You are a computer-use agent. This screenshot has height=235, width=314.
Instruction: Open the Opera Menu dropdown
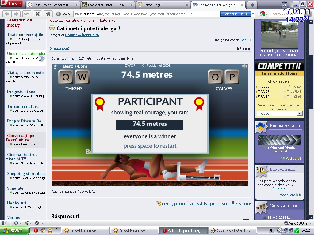click(12, 3)
